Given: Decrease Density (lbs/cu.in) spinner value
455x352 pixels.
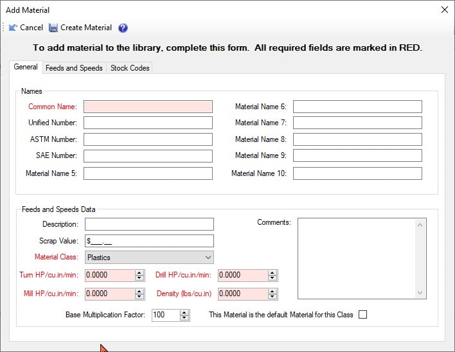Looking at the screenshot, I should pyautogui.click(x=272, y=296).
